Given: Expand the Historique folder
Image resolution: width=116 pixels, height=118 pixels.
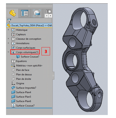Looking at the screenshot, I should coord(8,30).
